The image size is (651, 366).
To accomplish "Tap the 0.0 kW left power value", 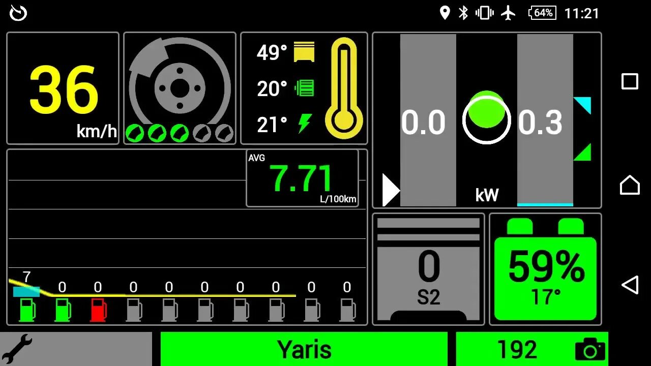I will tap(423, 123).
